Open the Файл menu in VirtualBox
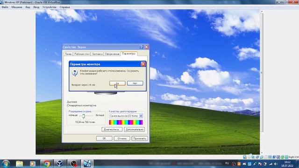 coord(5,7)
